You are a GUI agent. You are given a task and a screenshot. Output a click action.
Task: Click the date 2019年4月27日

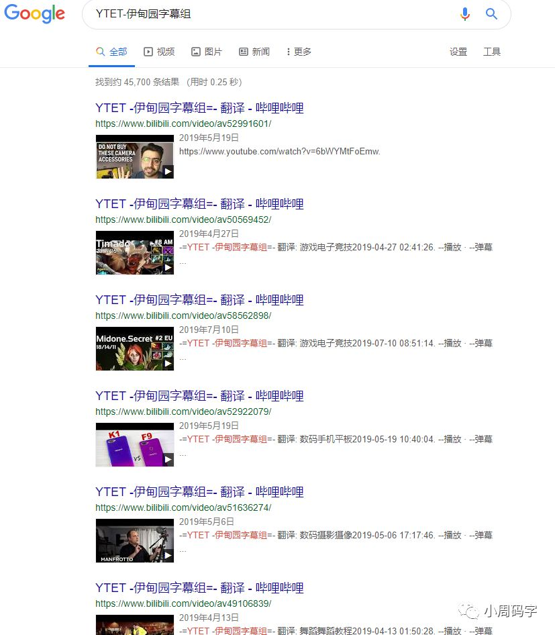click(209, 234)
